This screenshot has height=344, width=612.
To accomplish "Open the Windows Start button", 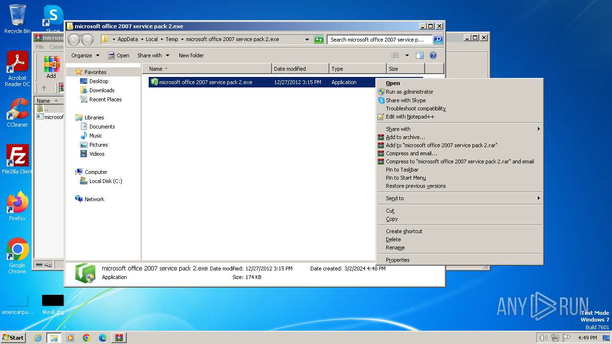I will (13, 337).
